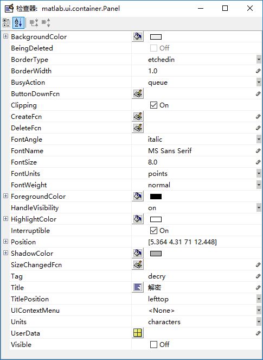This screenshot has width=263, height=360.
Task: Click pencil edit icon for Title
Action: point(258,287)
